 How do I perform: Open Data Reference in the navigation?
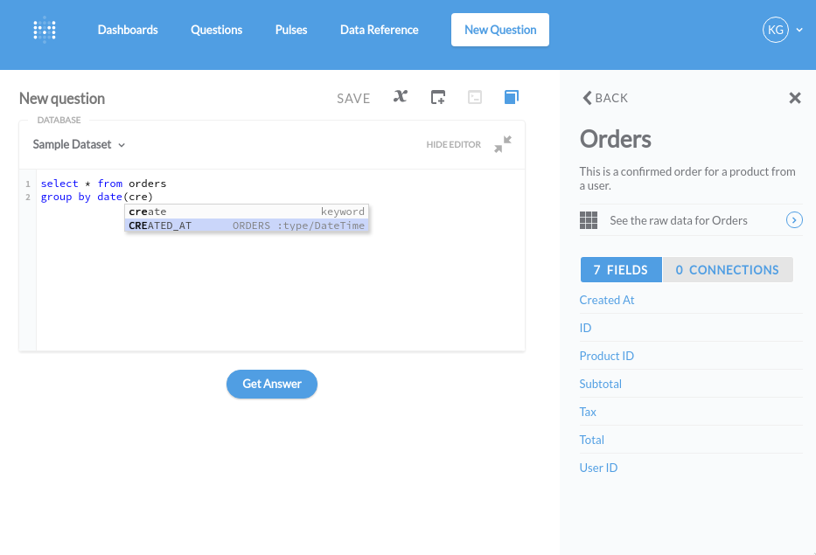(x=380, y=30)
